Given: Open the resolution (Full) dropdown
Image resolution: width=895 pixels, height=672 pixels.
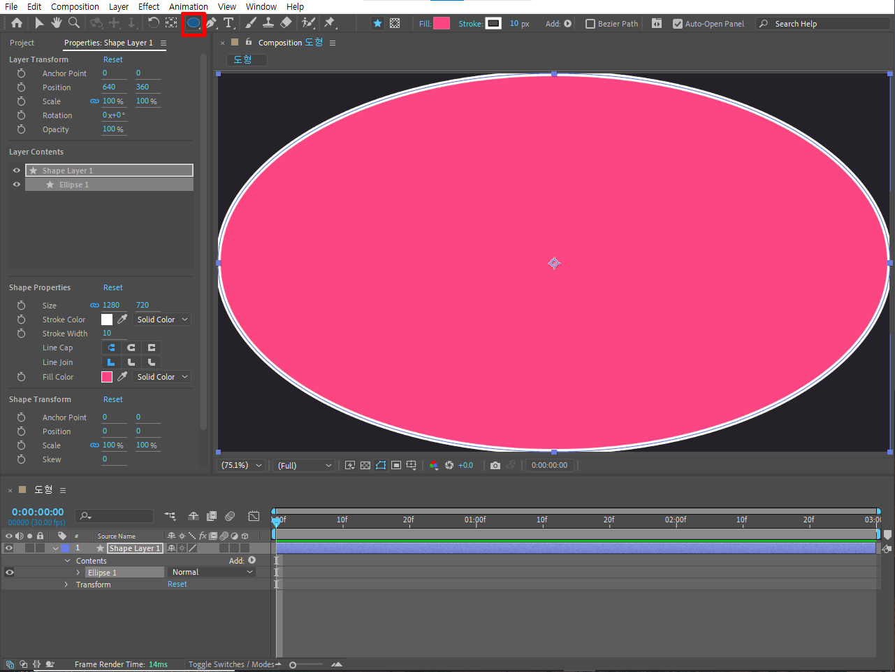Looking at the screenshot, I should click(305, 465).
